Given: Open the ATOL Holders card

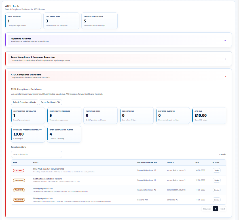Looking at the screenshot, I should point(23,21).
